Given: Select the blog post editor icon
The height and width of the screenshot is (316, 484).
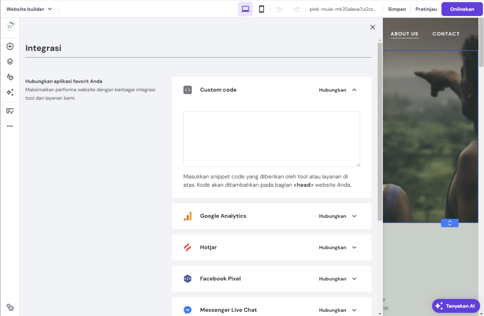Looking at the screenshot, I should 9,111.
